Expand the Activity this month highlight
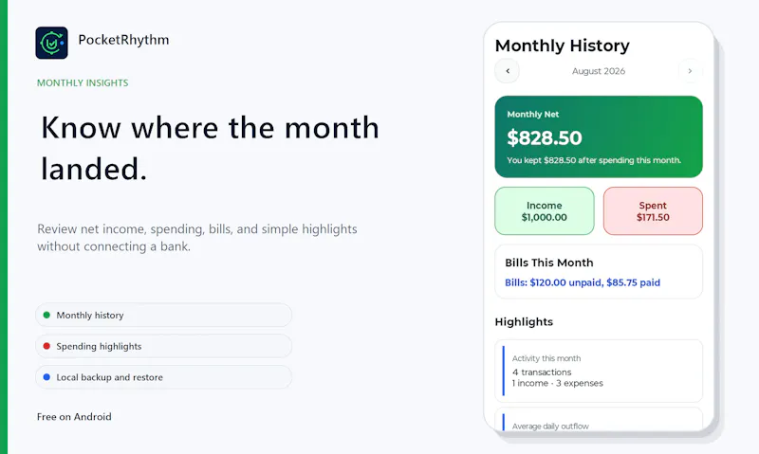 click(x=599, y=371)
